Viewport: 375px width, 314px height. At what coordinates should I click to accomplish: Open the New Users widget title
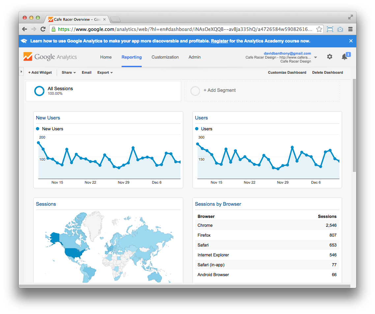tap(48, 118)
